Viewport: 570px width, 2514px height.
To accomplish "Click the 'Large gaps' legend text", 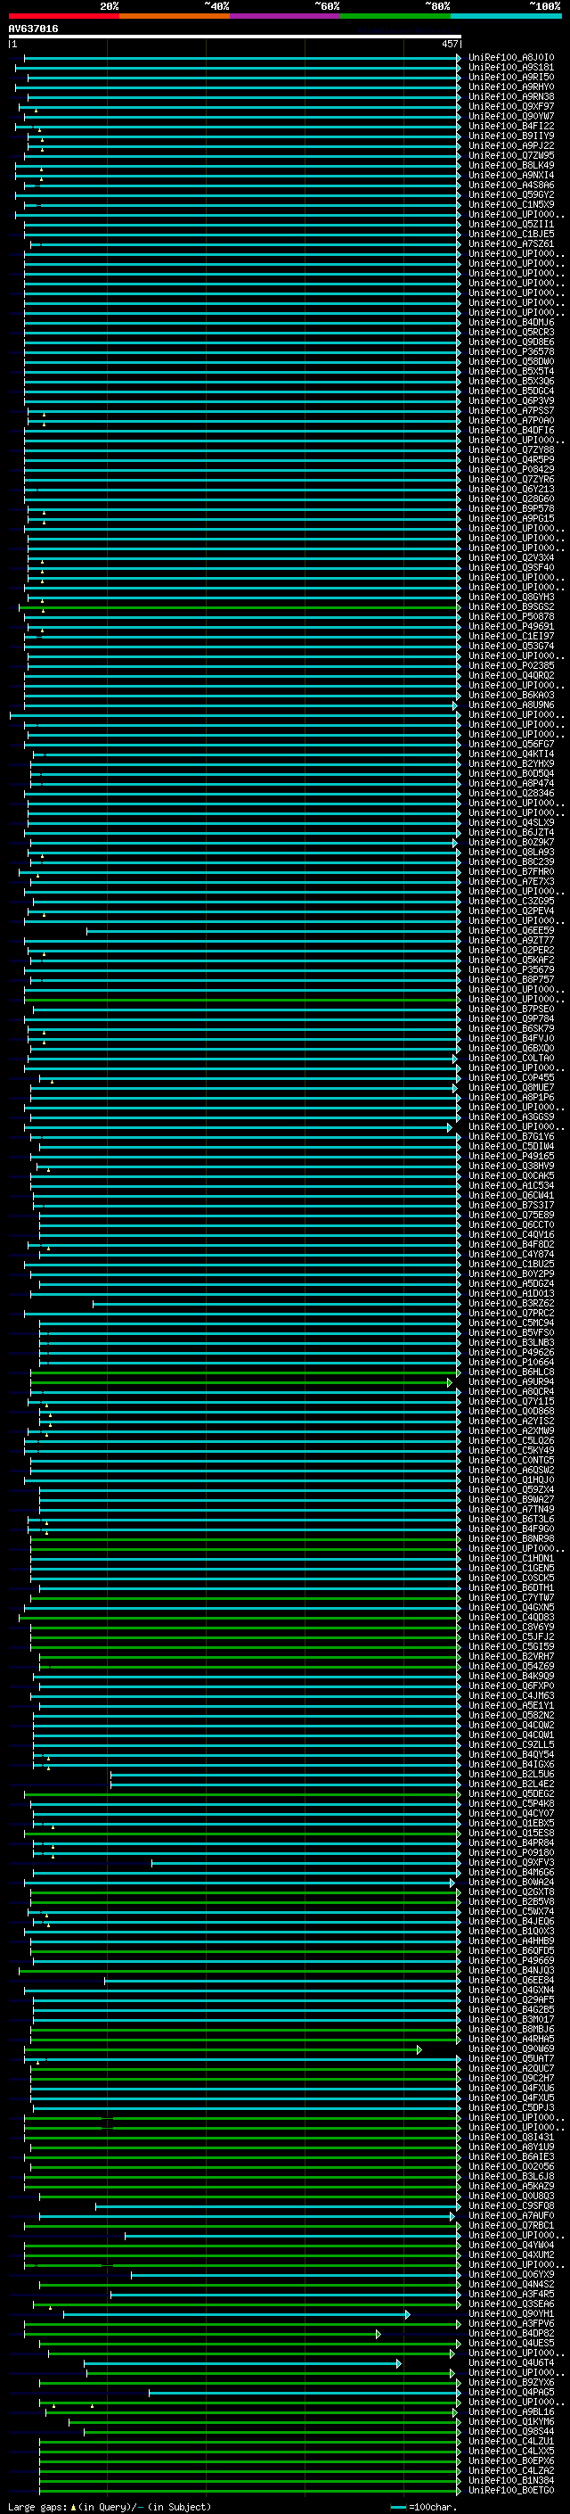I will [x=37, y=2506].
